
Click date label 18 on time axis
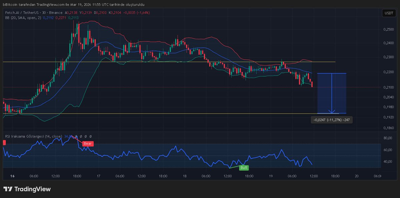185,176
